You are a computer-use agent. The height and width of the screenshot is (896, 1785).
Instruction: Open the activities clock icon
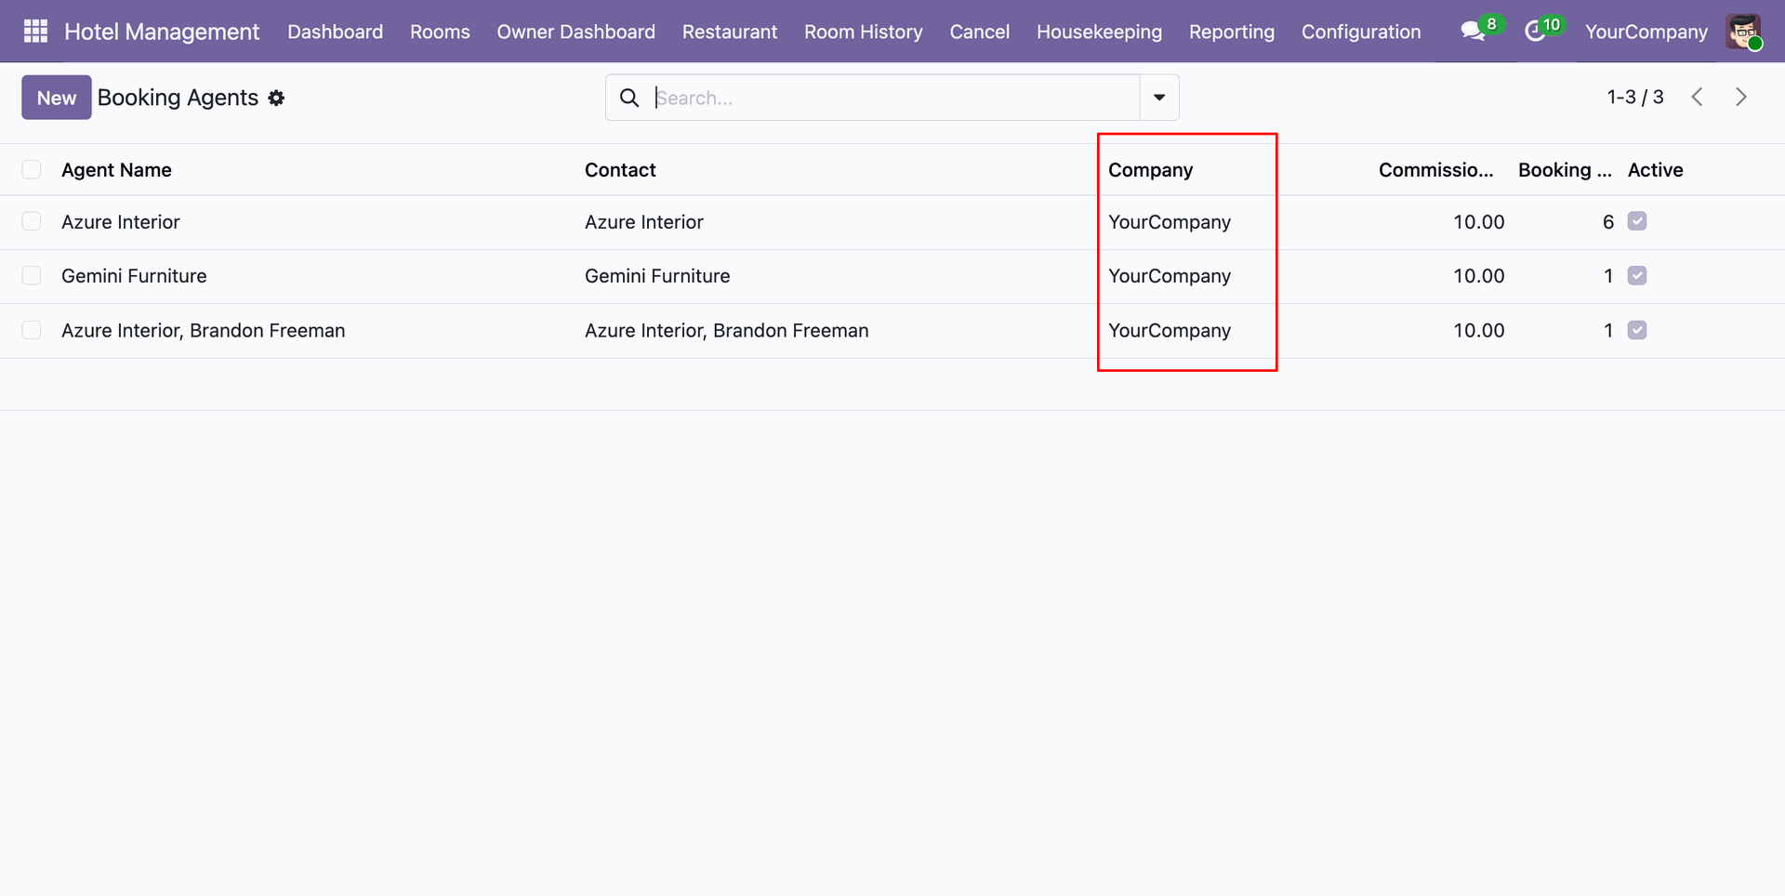click(x=1535, y=32)
